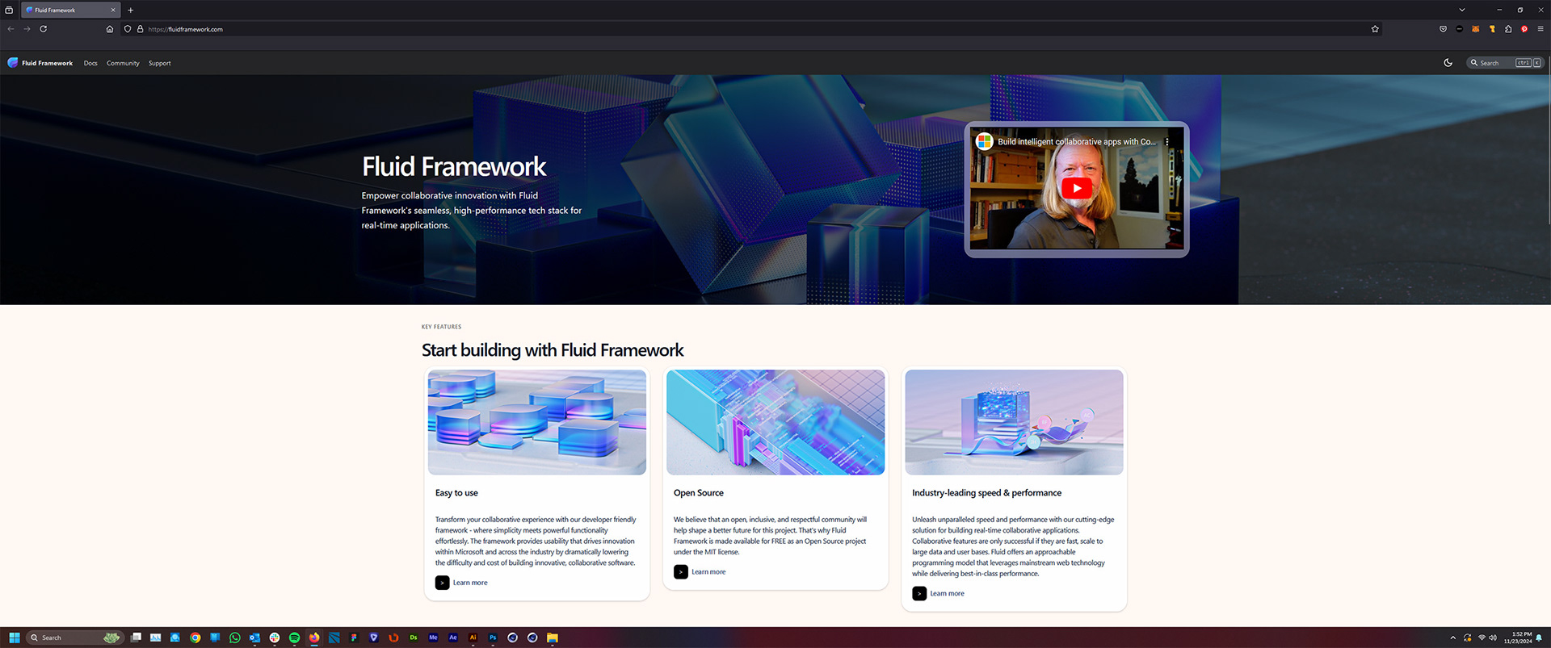Click the yellow extension icon next to MetaMask

pos(1492,29)
